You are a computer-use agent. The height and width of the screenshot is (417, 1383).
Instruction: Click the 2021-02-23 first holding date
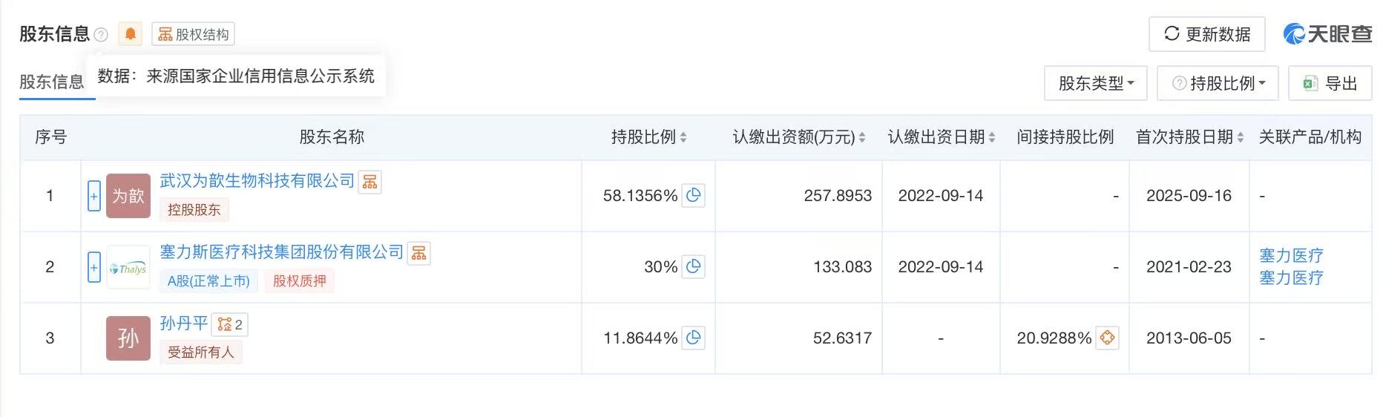1189,267
